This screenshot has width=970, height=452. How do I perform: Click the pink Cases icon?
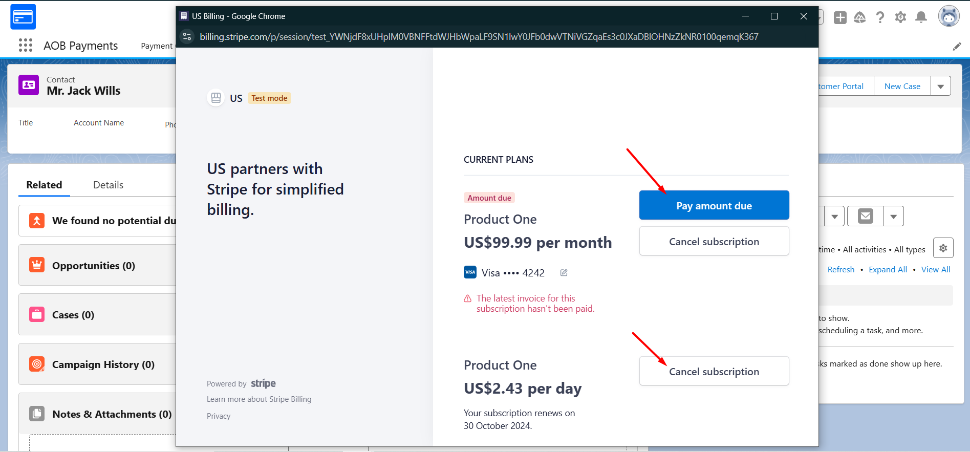tap(37, 314)
